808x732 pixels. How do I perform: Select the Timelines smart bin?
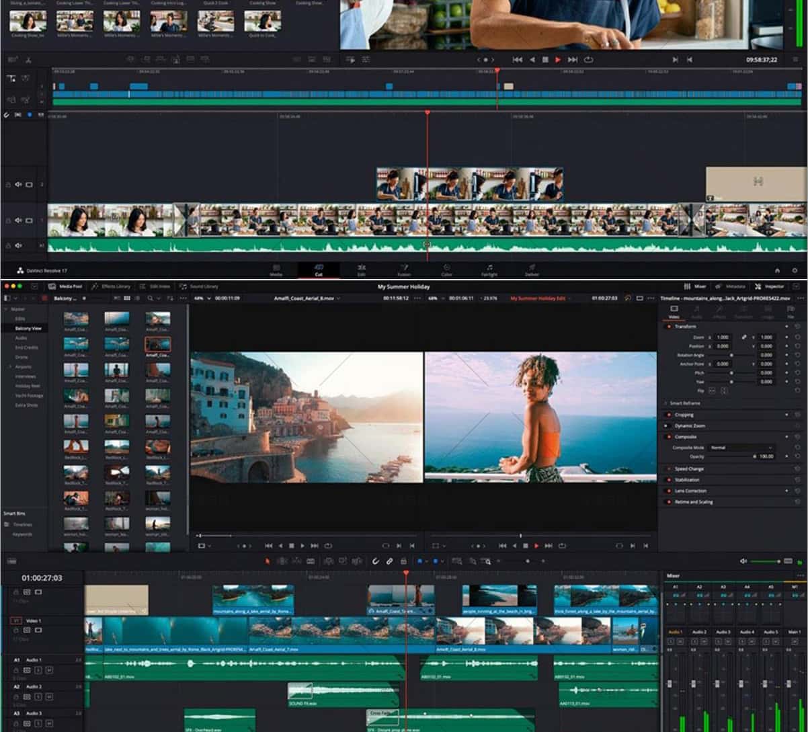[x=23, y=524]
